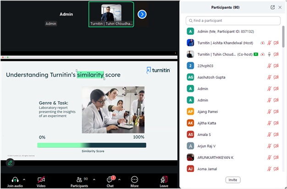The width and height of the screenshot is (287, 189).
Task: Click Arjun Raj V's camera off icon
Action: 276,146
